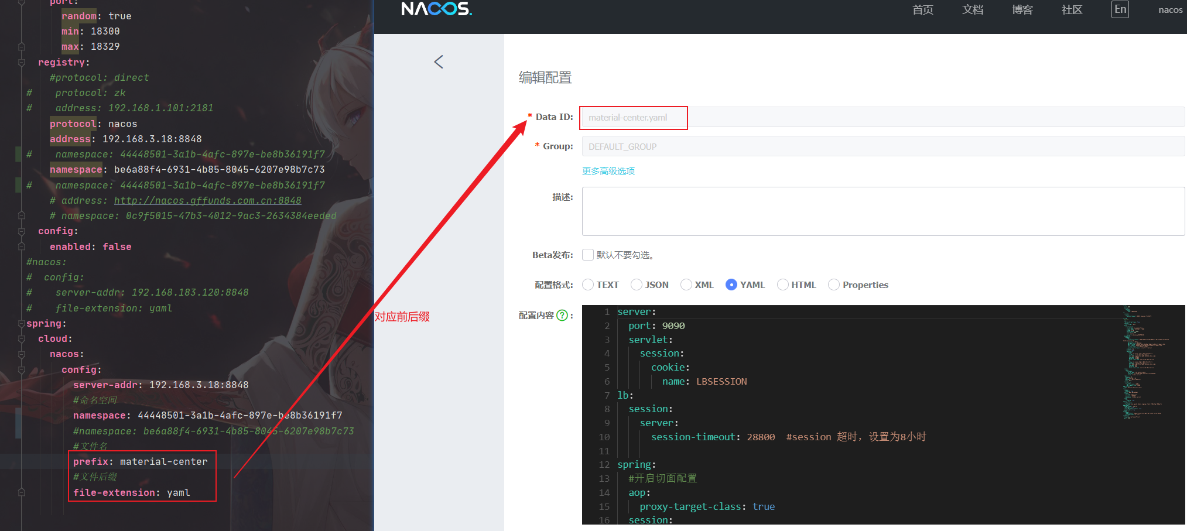Open the 博客 menu item
The height and width of the screenshot is (531, 1187).
pos(1022,10)
